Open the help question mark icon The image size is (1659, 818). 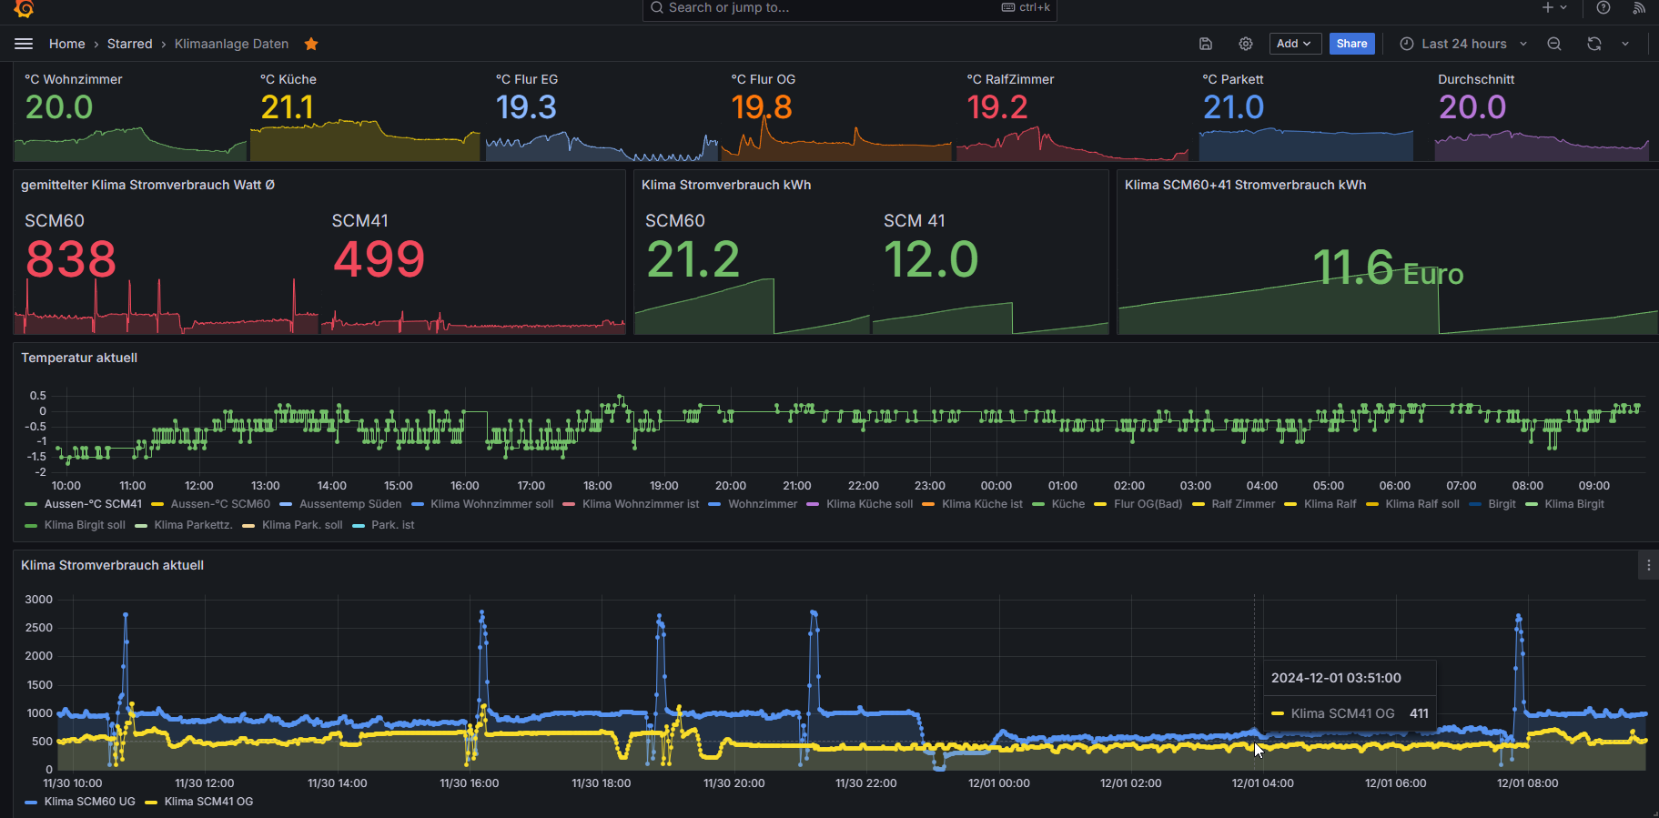pyautogui.click(x=1603, y=8)
